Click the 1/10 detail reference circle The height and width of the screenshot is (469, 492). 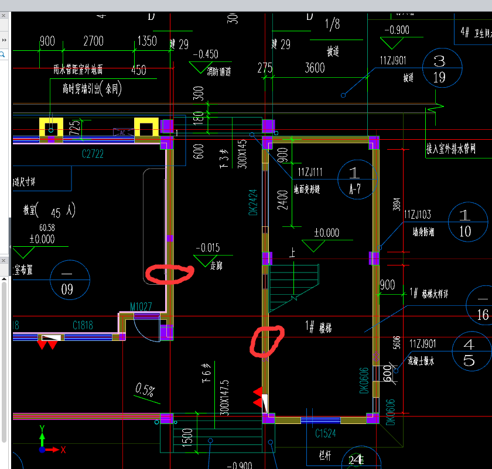click(468, 222)
